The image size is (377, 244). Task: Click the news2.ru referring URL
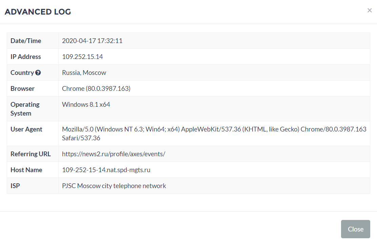point(114,154)
